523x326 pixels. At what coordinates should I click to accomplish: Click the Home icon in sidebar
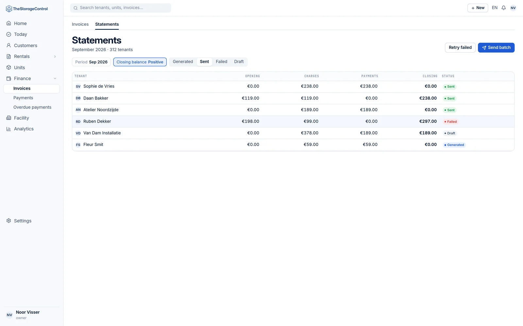pyautogui.click(x=9, y=23)
